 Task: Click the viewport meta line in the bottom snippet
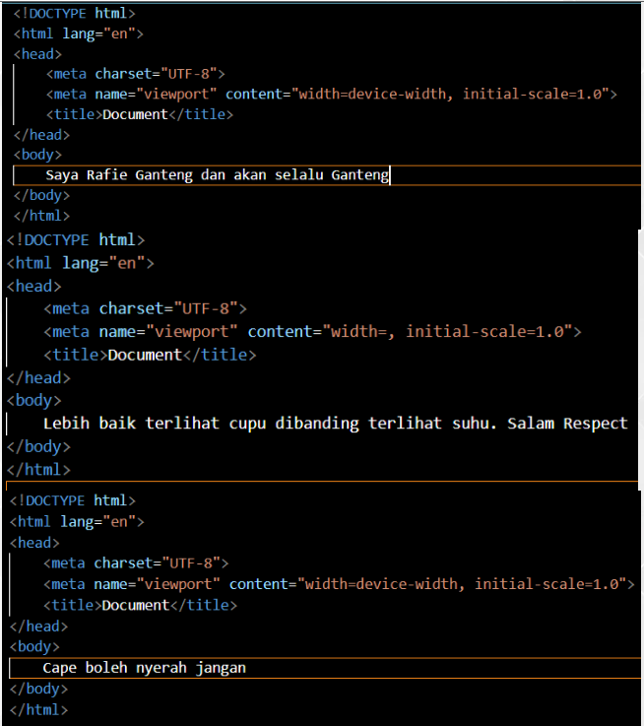tap(339, 584)
